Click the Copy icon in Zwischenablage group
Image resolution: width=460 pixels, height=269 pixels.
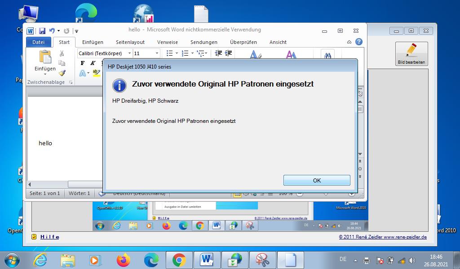click(x=62, y=63)
